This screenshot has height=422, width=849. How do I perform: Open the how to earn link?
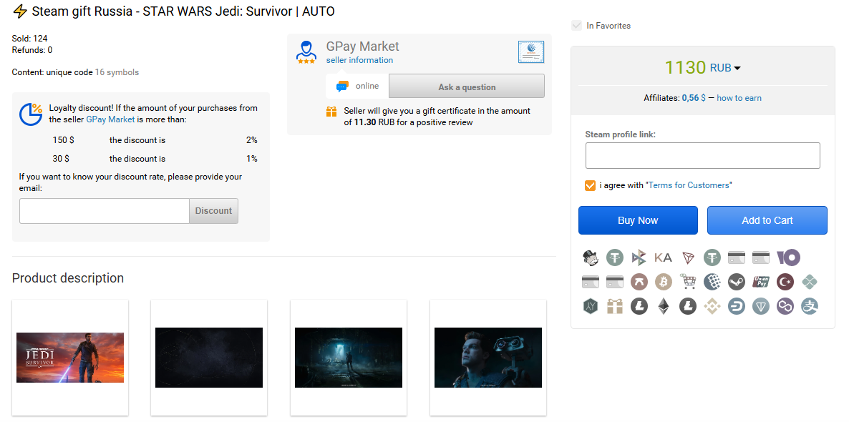[x=739, y=98]
